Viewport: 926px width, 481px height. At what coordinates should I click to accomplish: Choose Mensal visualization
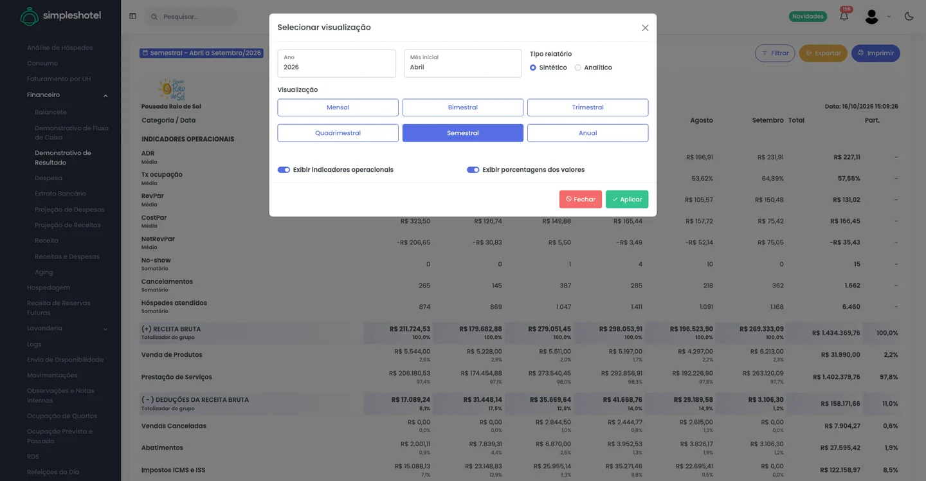[338, 107]
